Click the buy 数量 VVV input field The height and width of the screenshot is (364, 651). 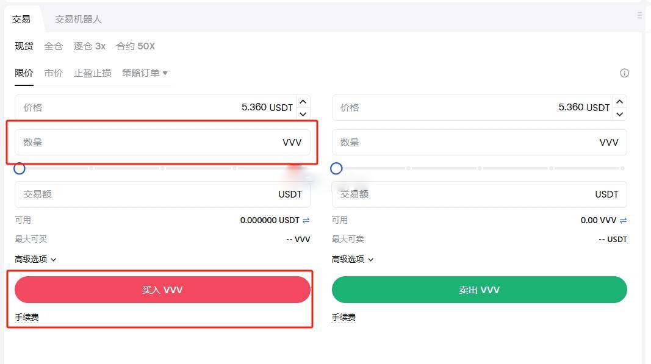click(x=153, y=143)
